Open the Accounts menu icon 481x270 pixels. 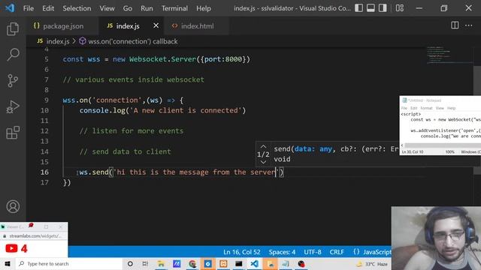13,207
